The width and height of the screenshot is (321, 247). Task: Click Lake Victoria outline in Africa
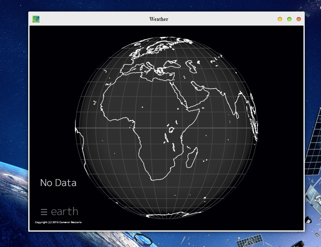[172, 128]
